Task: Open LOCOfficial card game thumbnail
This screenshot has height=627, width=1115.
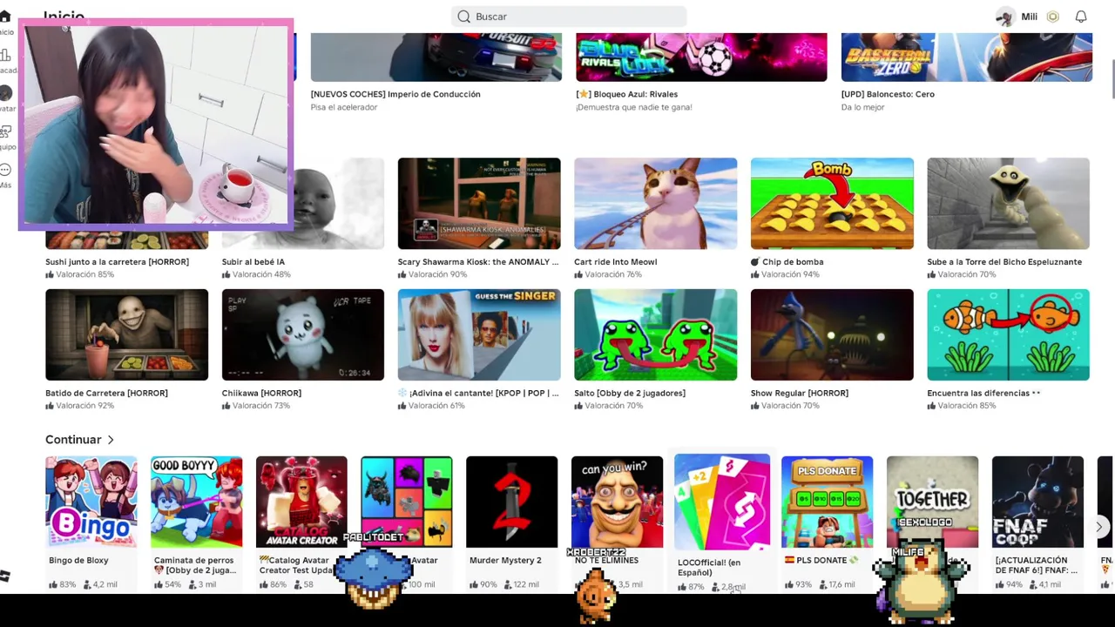Action: [x=722, y=502]
